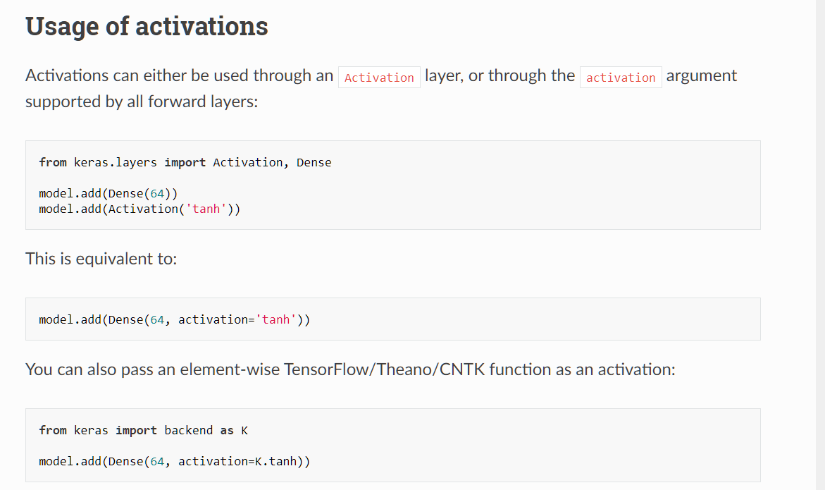Click the word "backend" in the last code block
825x490 pixels.
(188, 430)
